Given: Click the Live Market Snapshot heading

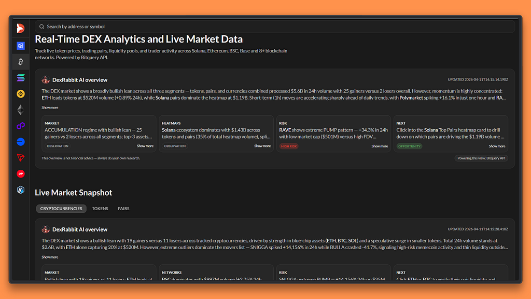Looking at the screenshot, I should pyautogui.click(x=74, y=192).
